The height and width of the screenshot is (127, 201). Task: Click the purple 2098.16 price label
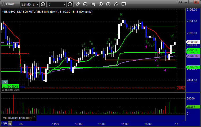pyautogui.click(x=193, y=56)
